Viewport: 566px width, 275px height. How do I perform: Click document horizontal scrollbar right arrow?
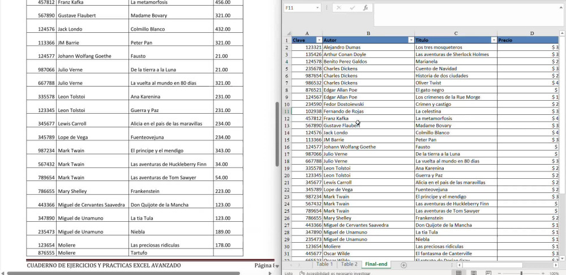pos(269,273)
